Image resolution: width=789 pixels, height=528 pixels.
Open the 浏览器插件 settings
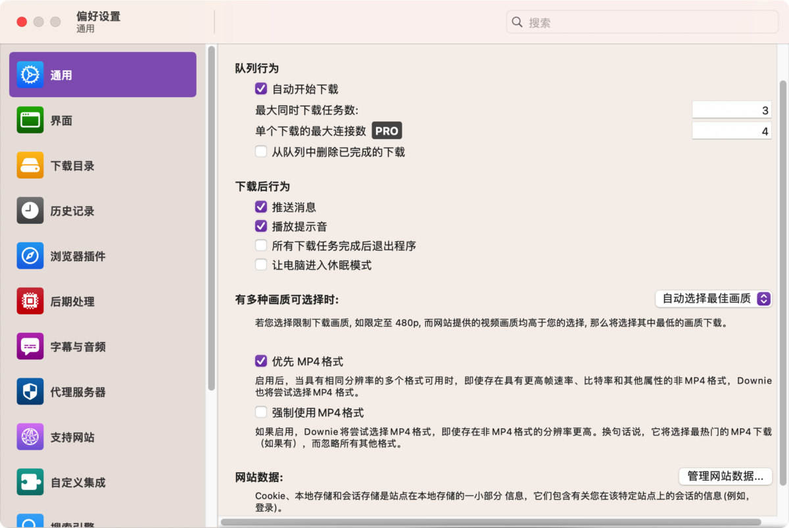(x=103, y=256)
